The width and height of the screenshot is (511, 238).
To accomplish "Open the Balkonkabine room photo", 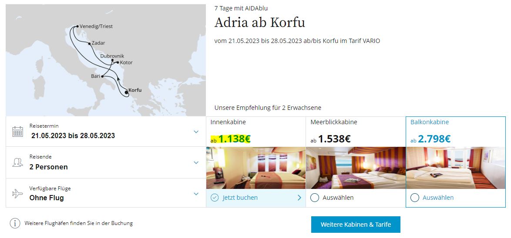I will pos(456,168).
